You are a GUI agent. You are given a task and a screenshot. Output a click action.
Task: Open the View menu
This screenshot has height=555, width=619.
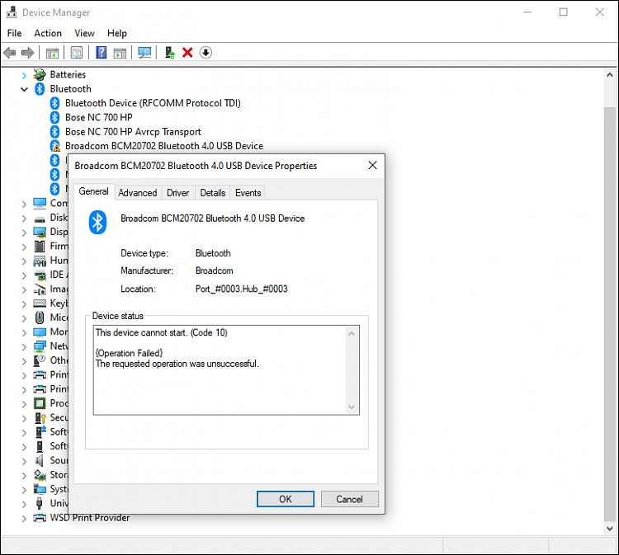[84, 33]
